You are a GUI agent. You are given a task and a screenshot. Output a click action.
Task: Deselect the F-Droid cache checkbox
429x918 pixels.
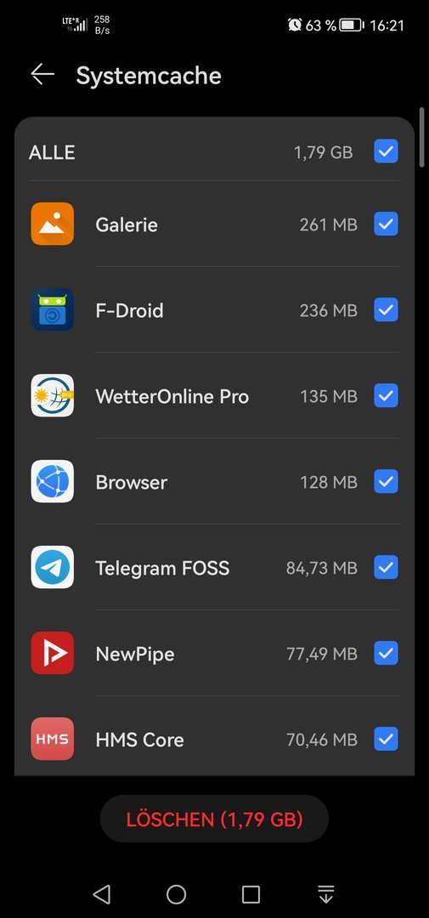pos(387,309)
